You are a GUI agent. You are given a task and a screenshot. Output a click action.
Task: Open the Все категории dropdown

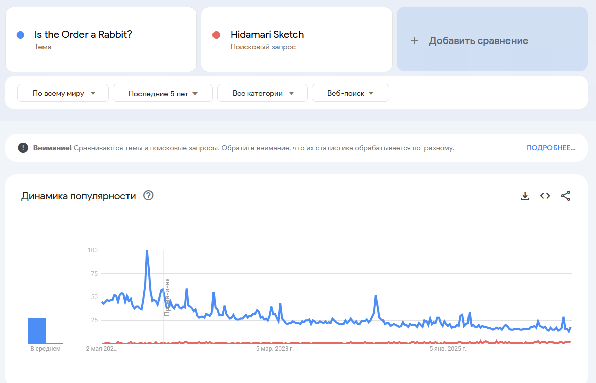pyautogui.click(x=262, y=93)
